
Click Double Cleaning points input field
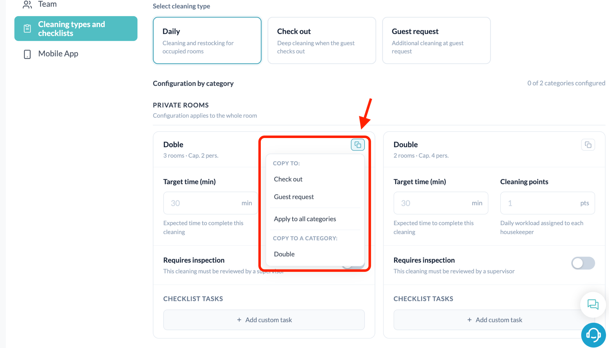pyautogui.click(x=547, y=203)
